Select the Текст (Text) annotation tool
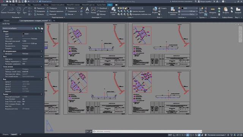The width and height of the screenshot is (243, 137). tap(87, 10)
